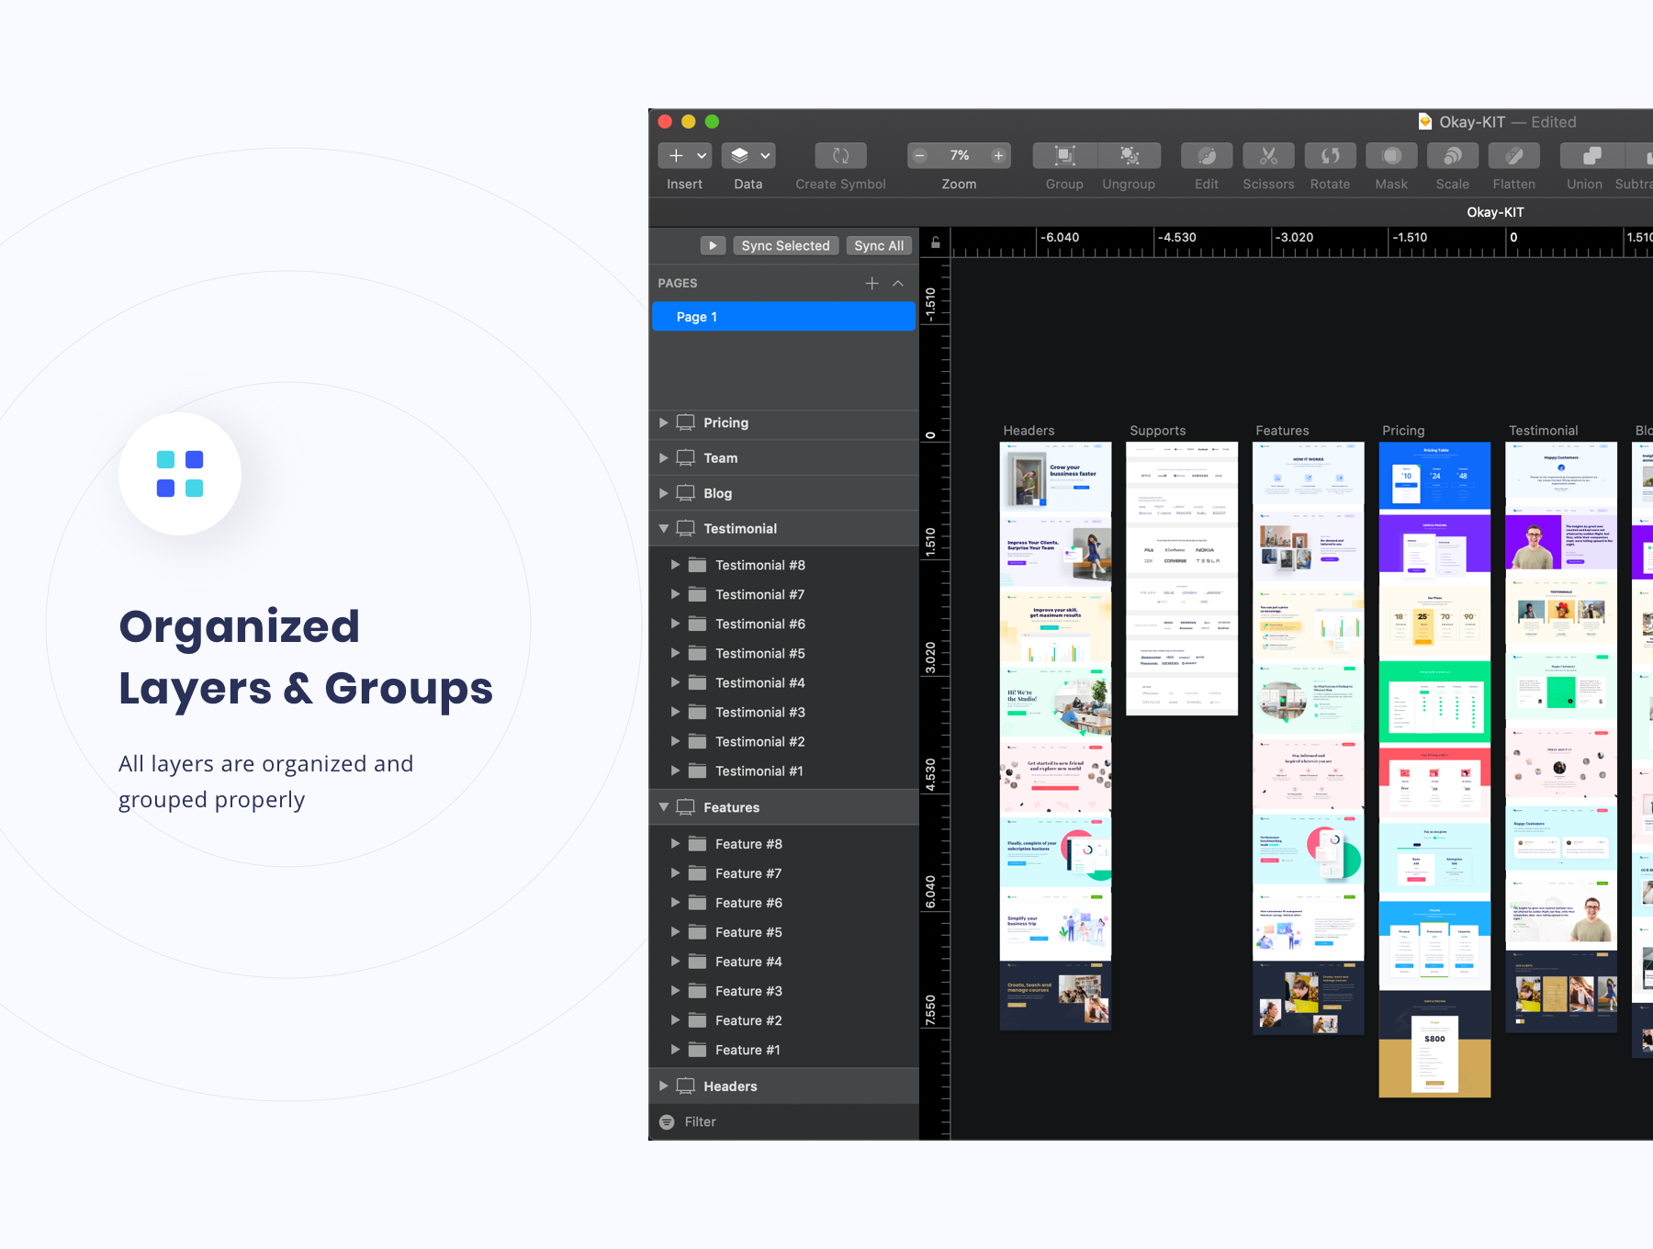This screenshot has width=1653, height=1249.
Task: Toggle the ruler lock icon
Action: pos(935,243)
